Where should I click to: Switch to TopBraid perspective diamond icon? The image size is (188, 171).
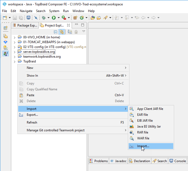(x=6, y=42)
